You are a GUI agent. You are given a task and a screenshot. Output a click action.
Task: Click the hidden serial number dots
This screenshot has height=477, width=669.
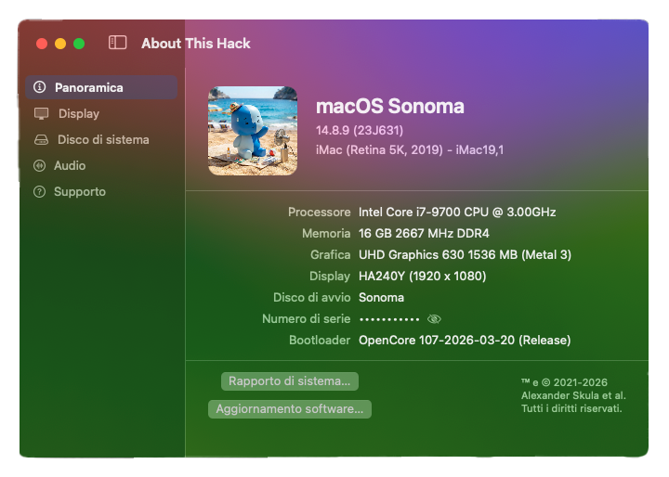(x=389, y=319)
